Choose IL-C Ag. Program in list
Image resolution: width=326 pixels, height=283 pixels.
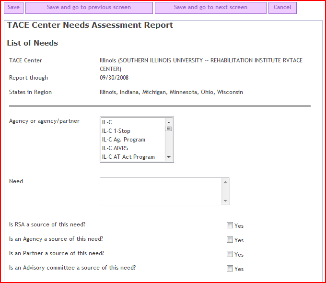[x=133, y=140]
